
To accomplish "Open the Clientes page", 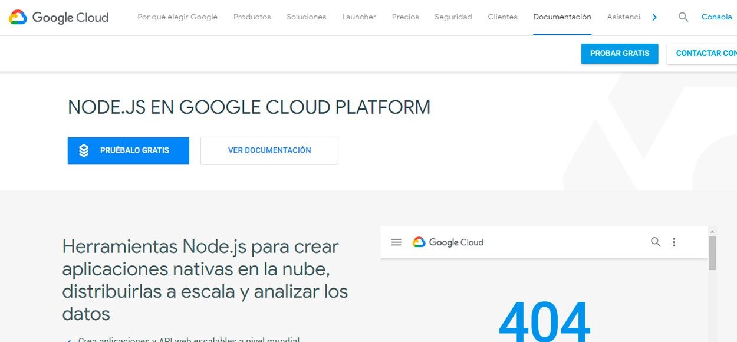I will coord(503,17).
